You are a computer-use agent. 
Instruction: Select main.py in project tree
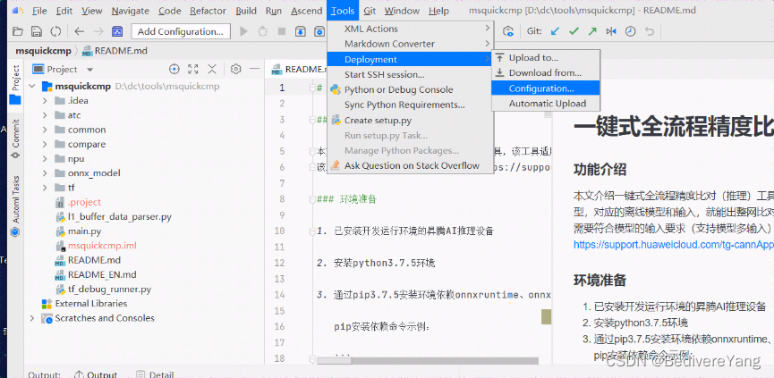click(x=84, y=231)
